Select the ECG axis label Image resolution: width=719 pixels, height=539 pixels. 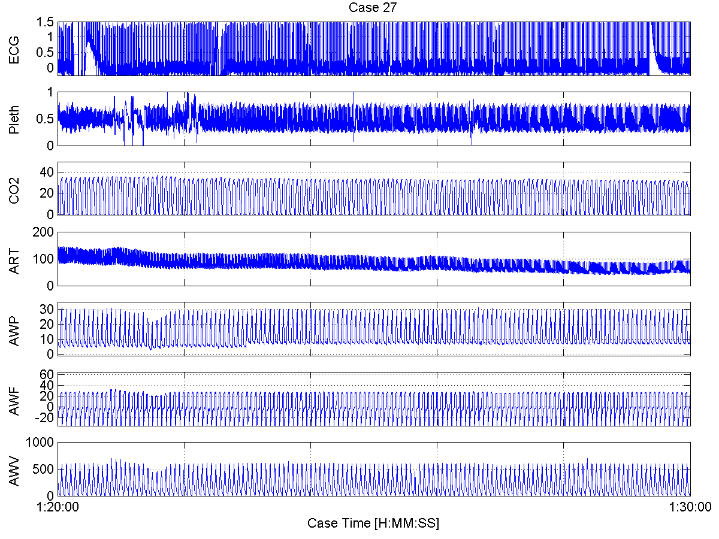click(14, 49)
